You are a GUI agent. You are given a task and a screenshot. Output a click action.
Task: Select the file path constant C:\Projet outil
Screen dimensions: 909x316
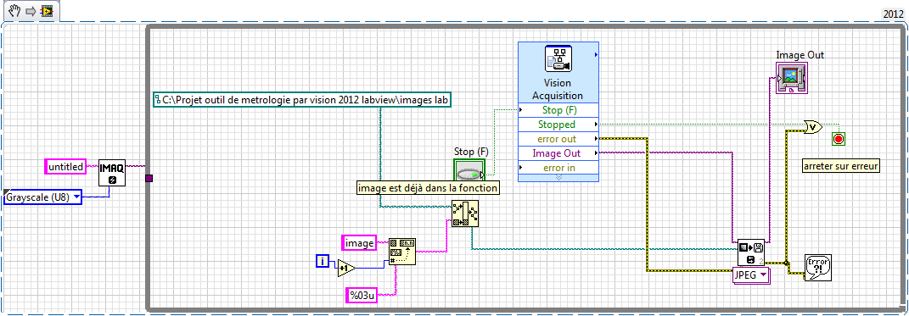[x=303, y=100]
